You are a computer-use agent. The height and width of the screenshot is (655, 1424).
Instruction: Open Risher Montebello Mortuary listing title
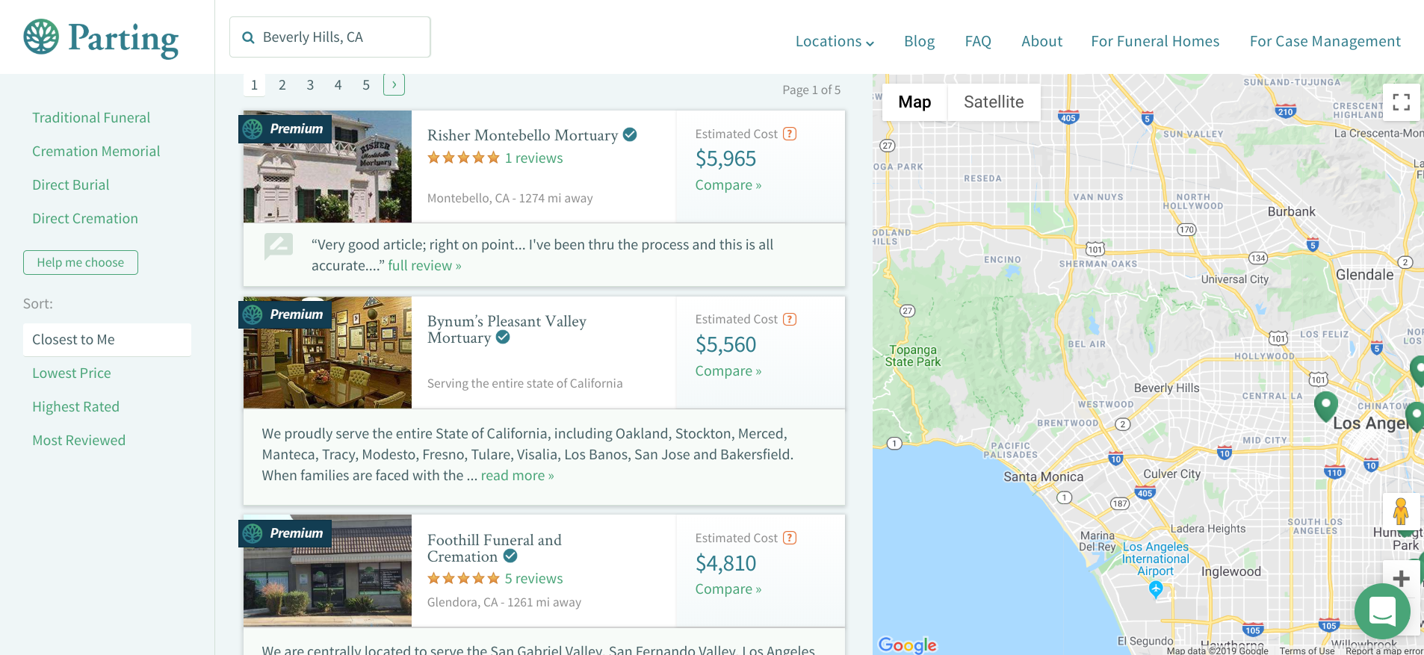(x=522, y=135)
